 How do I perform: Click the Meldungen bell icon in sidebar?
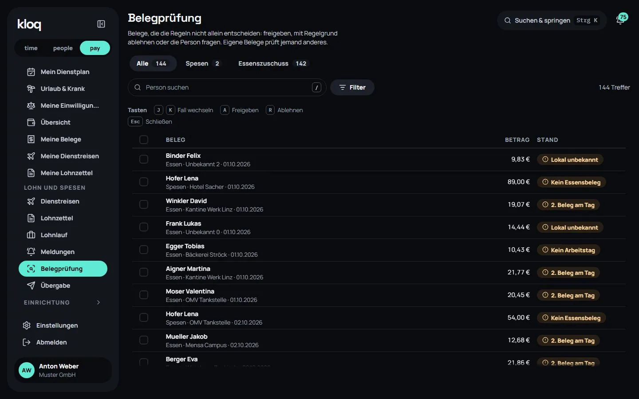[31, 252]
